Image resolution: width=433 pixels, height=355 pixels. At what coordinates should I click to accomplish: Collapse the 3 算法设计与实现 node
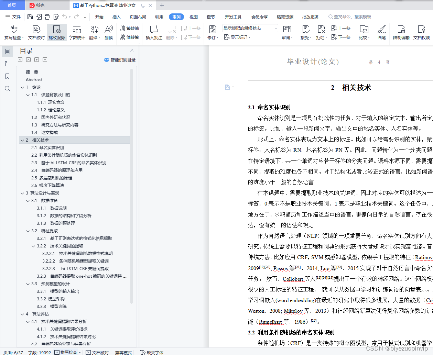pos(22,193)
